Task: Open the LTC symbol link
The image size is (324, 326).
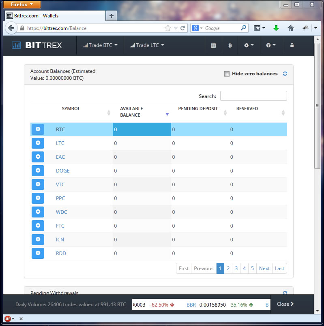Action: [60, 143]
